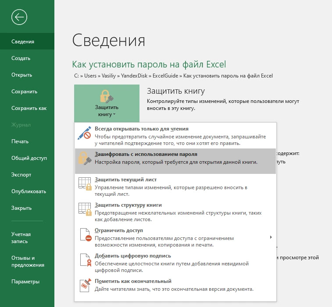Open Параметры in the sidebar
Image resolution: width=332 pixels, height=307 pixels.
[27, 282]
